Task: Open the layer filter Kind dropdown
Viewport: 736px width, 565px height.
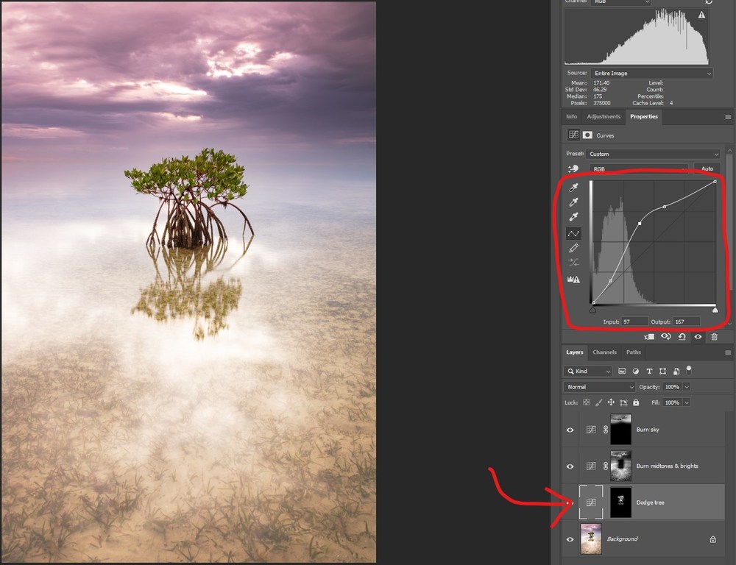Action: point(587,372)
